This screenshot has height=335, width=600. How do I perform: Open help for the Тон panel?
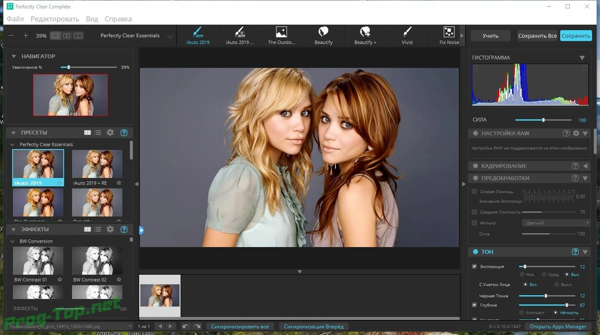[575, 251]
